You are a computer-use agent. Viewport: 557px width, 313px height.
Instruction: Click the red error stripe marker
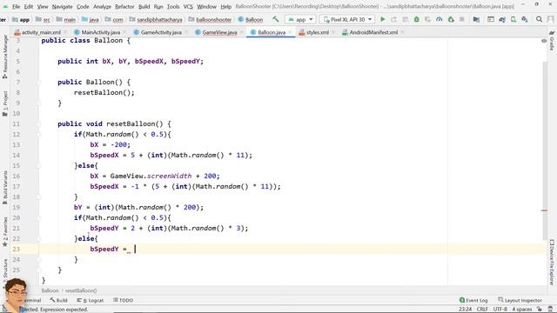pos(544,210)
